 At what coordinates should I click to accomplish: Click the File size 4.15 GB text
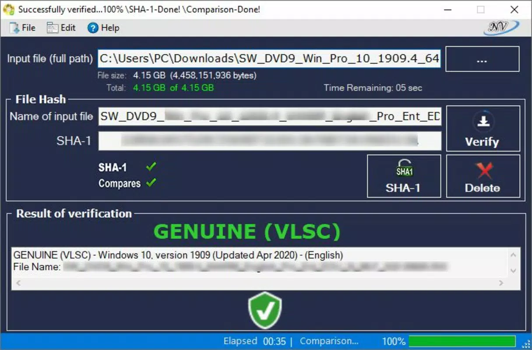coord(177,76)
